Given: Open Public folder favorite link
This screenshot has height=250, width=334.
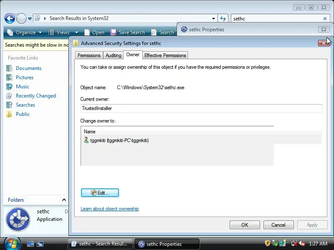Looking at the screenshot, I should pos(23,114).
